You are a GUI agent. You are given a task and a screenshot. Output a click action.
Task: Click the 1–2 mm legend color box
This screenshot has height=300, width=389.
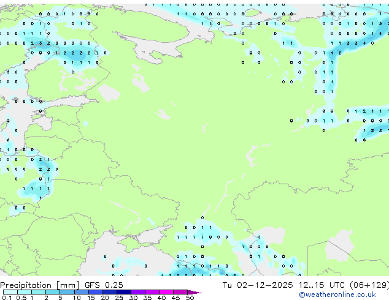coord(39,292)
